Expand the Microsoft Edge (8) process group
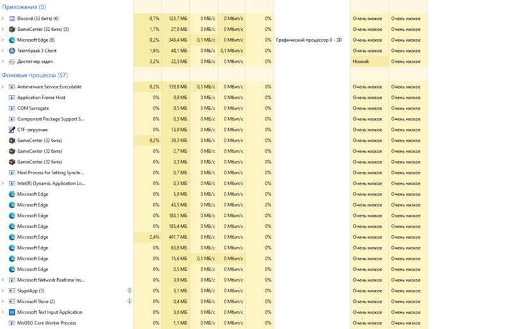 pos(3,40)
